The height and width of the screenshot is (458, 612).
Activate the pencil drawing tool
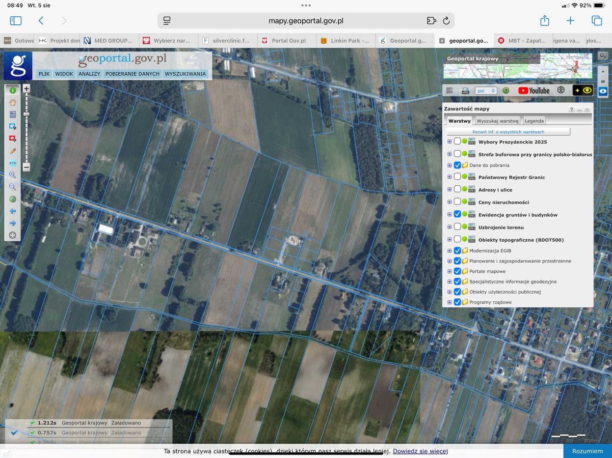[13, 151]
